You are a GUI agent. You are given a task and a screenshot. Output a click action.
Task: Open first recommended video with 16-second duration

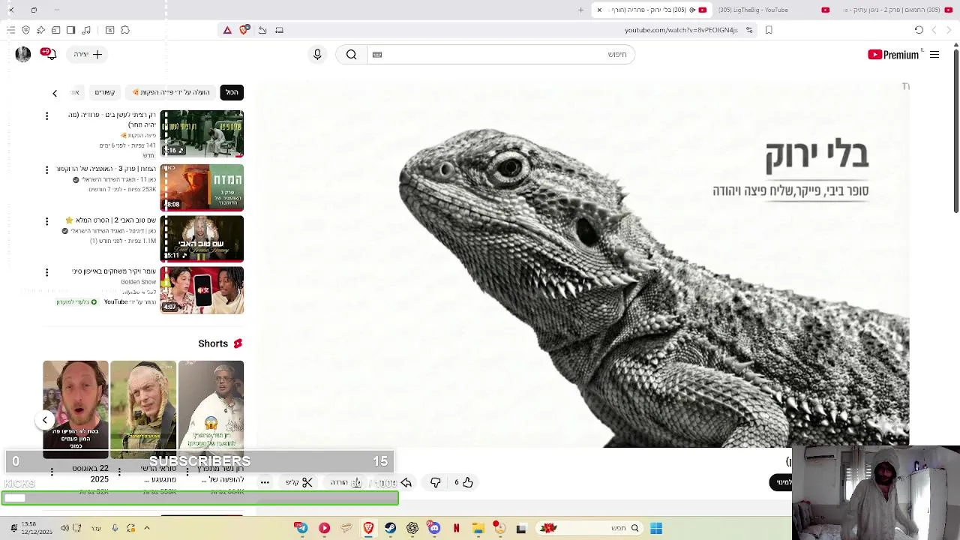tap(202, 133)
